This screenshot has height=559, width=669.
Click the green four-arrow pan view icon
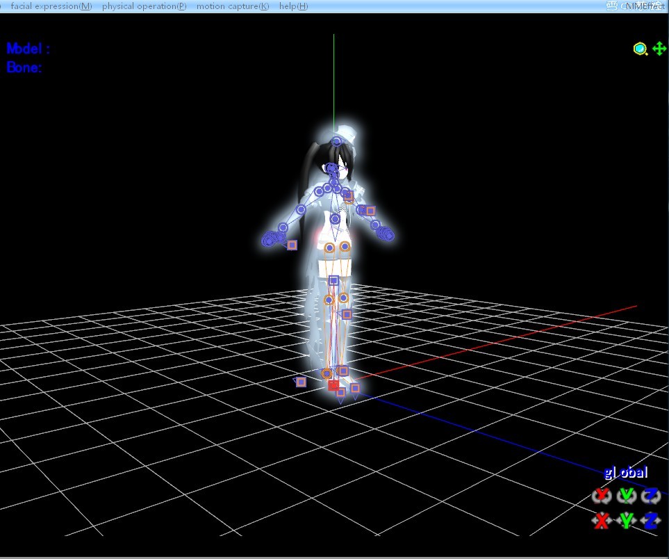pos(659,49)
